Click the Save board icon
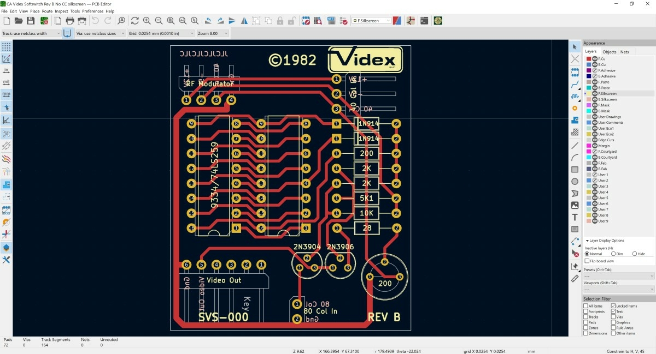 tap(31, 21)
